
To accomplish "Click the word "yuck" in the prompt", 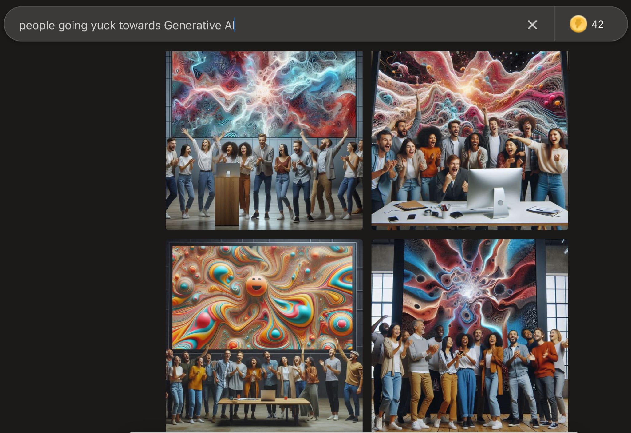I will (103, 25).
